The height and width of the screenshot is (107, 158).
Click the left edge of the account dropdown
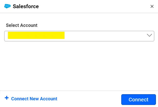[6, 36]
